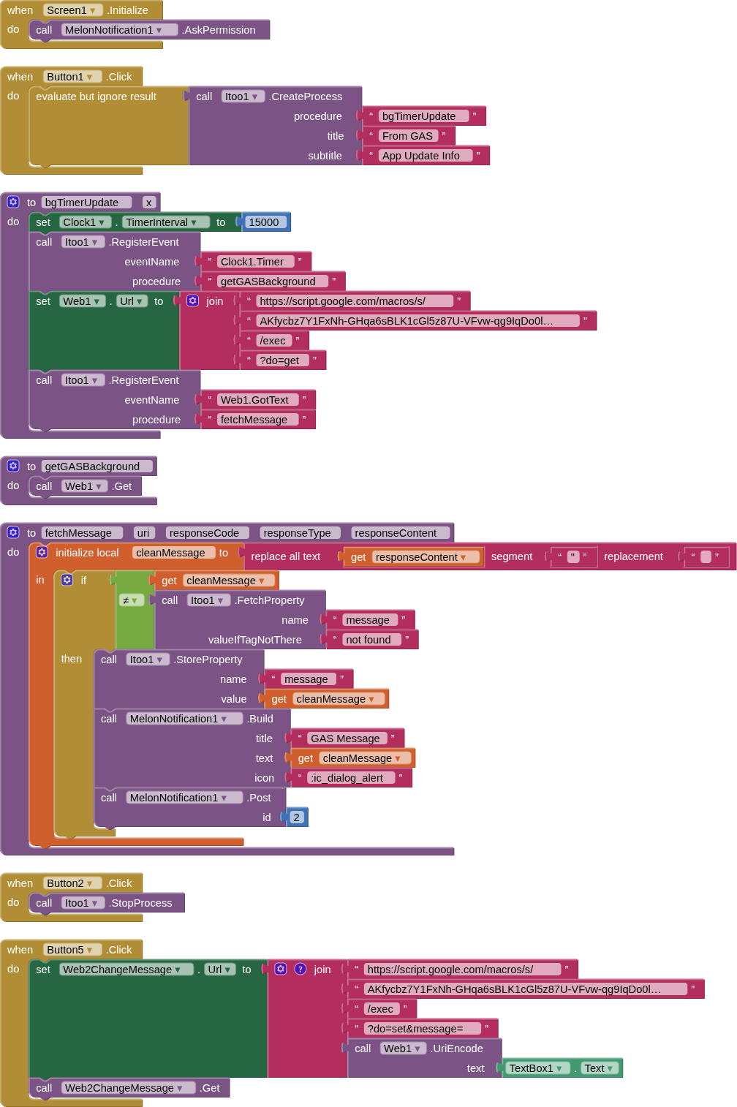Open Button2 dropdown in click event

pyautogui.click(x=90, y=883)
